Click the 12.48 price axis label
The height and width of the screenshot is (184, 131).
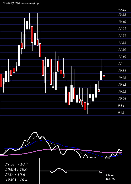pos(122,10)
